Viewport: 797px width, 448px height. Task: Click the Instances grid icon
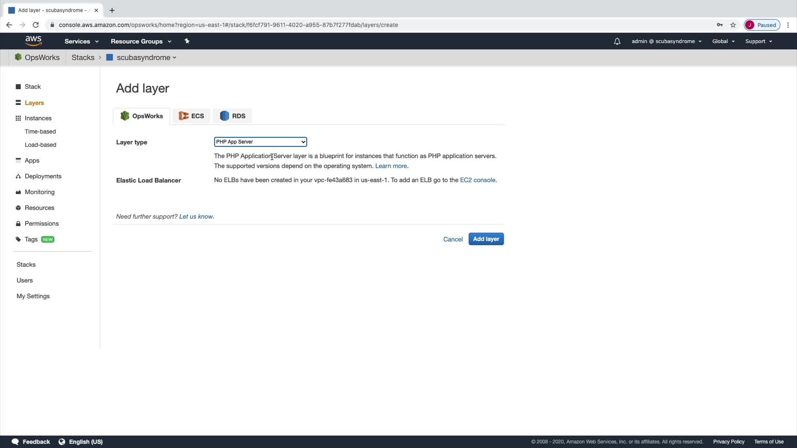point(18,118)
